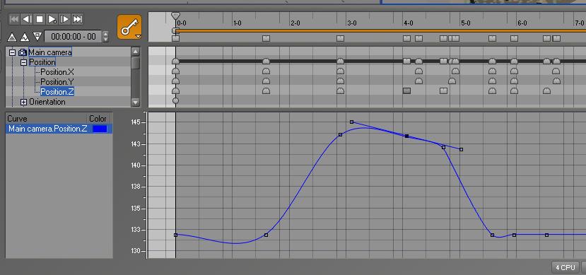Viewport: 586px width, 275px height.
Task: Step to previous frame button
Action: (x=27, y=19)
